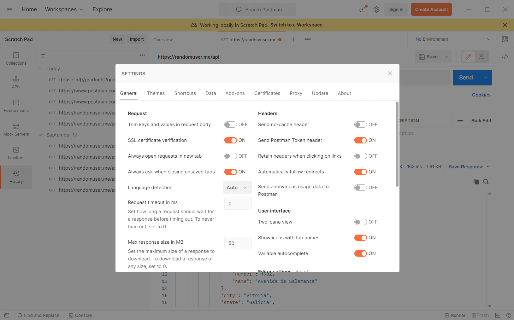Viewport: 514px width, 320px height.
Task: Open the Mock Servers sidebar icon
Action: pyautogui.click(x=16, y=130)
